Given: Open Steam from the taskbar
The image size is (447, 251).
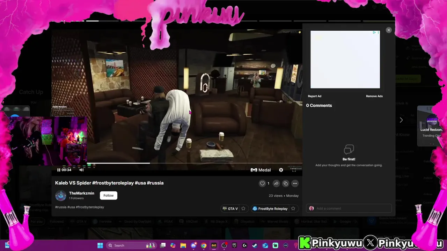Looking at the screenshot, I should click(255, 245).
